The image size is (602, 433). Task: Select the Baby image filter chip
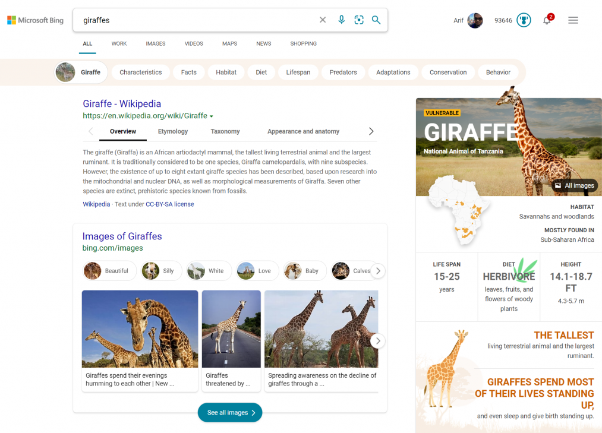pos(304,271)
